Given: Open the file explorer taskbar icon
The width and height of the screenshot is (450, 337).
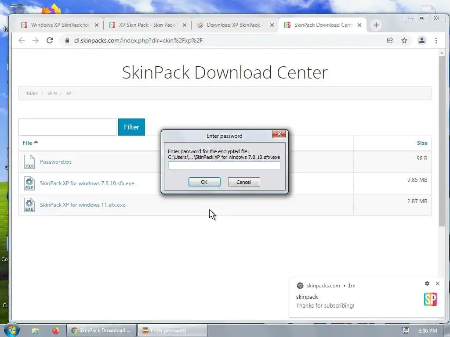Looking at the screenshot, I should coord(35,331).
